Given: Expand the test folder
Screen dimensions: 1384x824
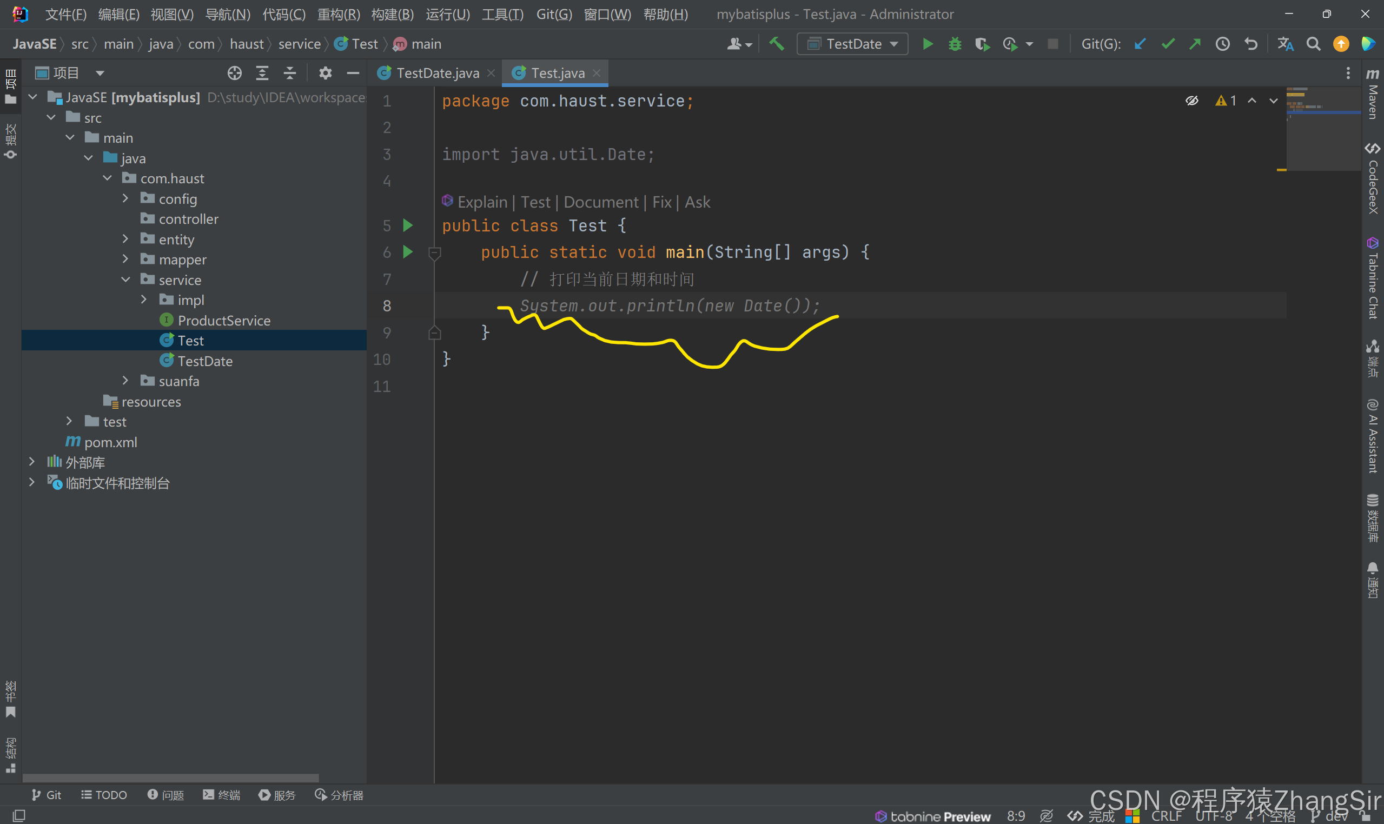Looking at the screenshot, I should click(69, 421).
